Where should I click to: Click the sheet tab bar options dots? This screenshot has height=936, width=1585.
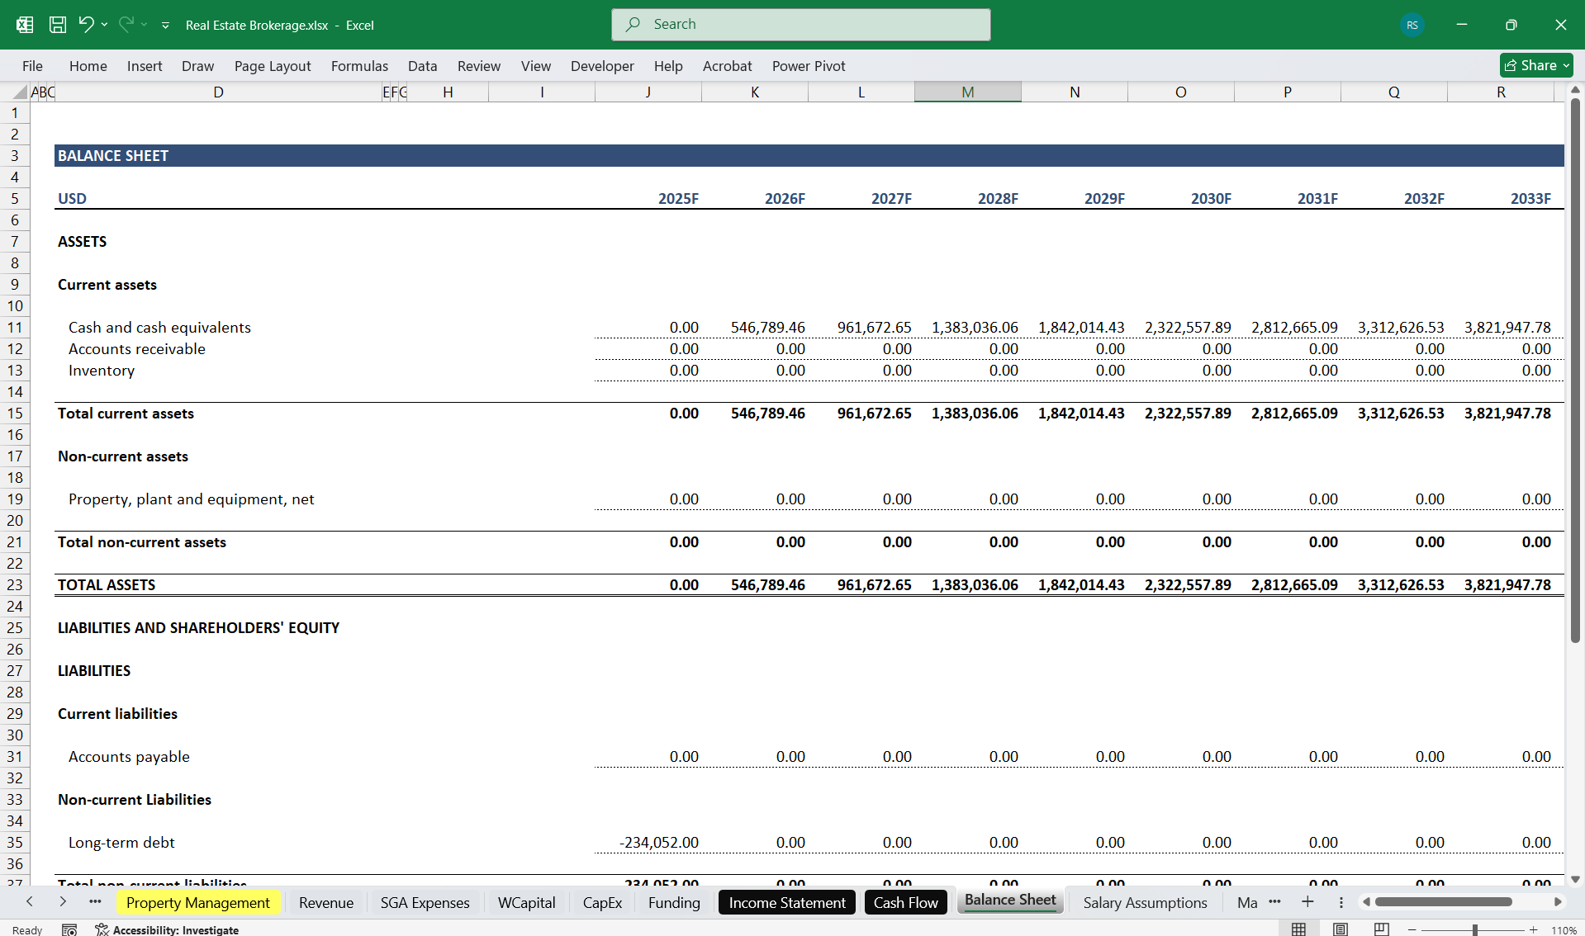click(x=1341, y=902)
